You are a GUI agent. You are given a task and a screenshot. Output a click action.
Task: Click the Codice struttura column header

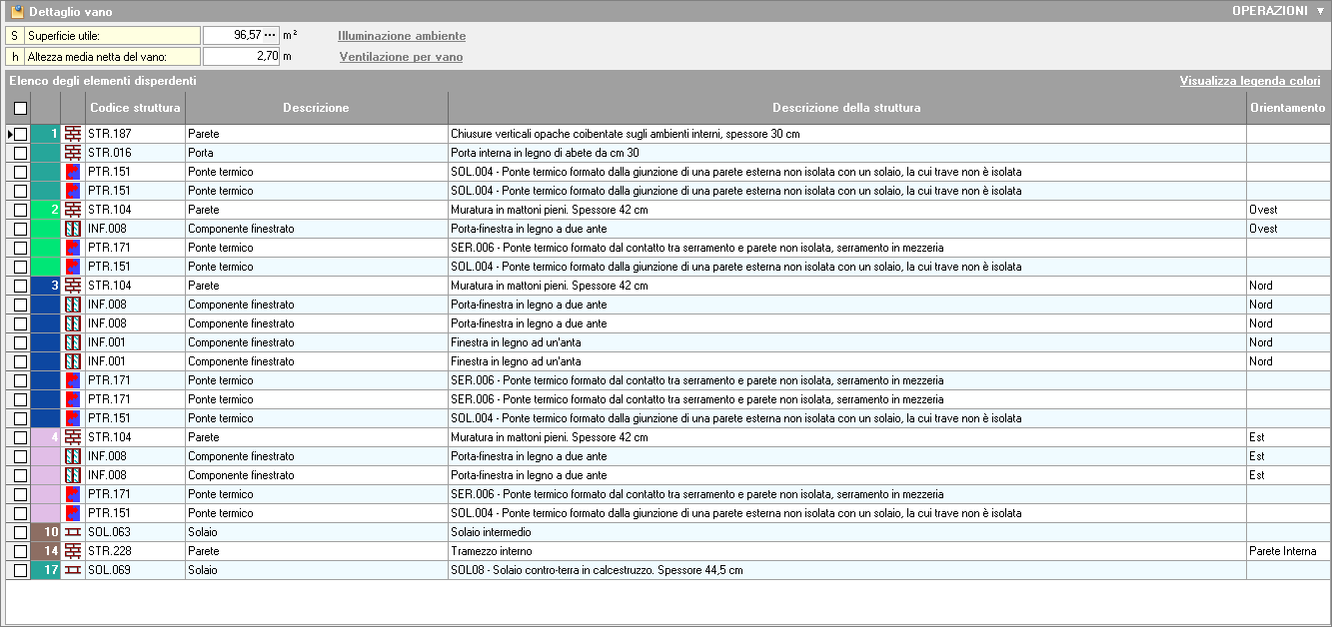(135, 108)
